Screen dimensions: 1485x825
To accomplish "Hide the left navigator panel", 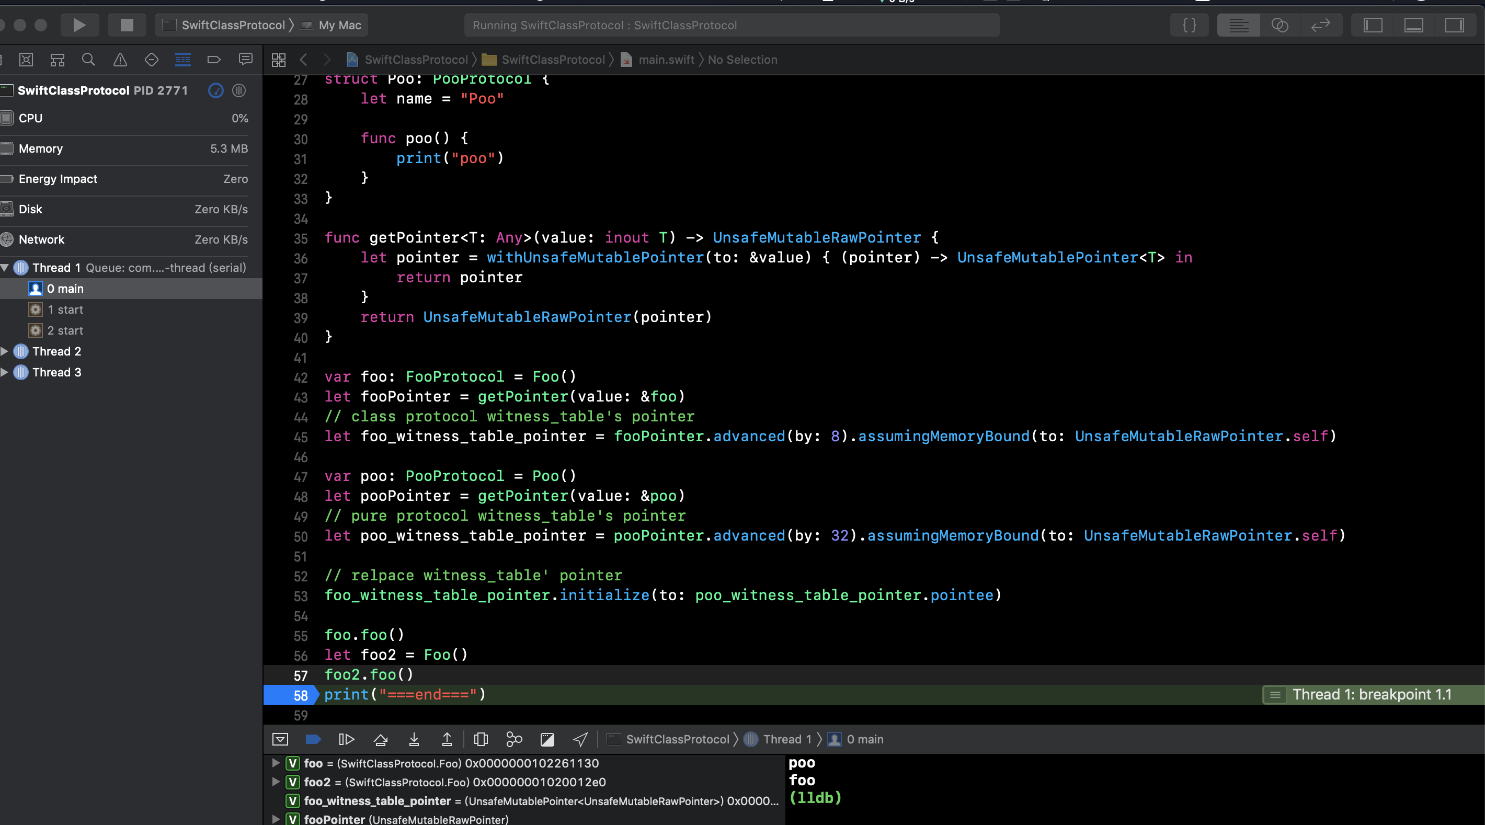I will click(x=1373, y=25).
